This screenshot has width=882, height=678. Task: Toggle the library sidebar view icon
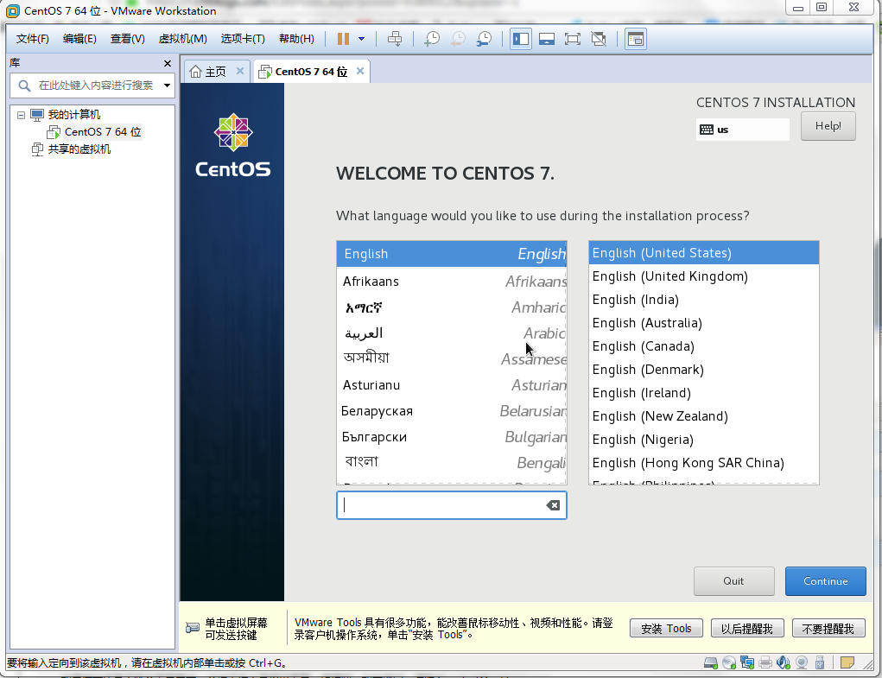[x=521, y=39]
